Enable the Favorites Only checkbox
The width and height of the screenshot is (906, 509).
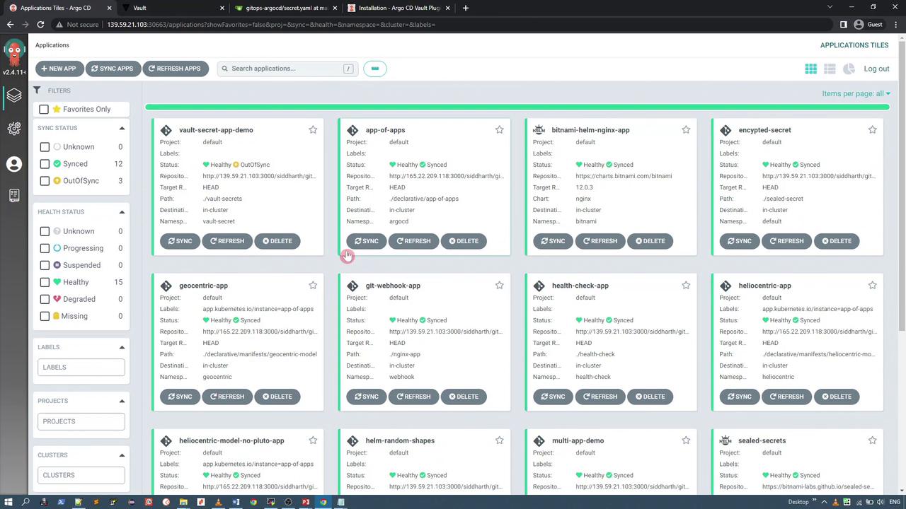click(44, 110)
